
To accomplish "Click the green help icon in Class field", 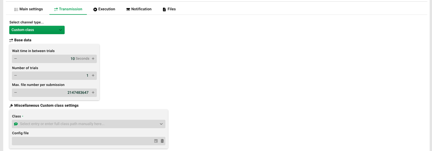I will coord(15,124).
